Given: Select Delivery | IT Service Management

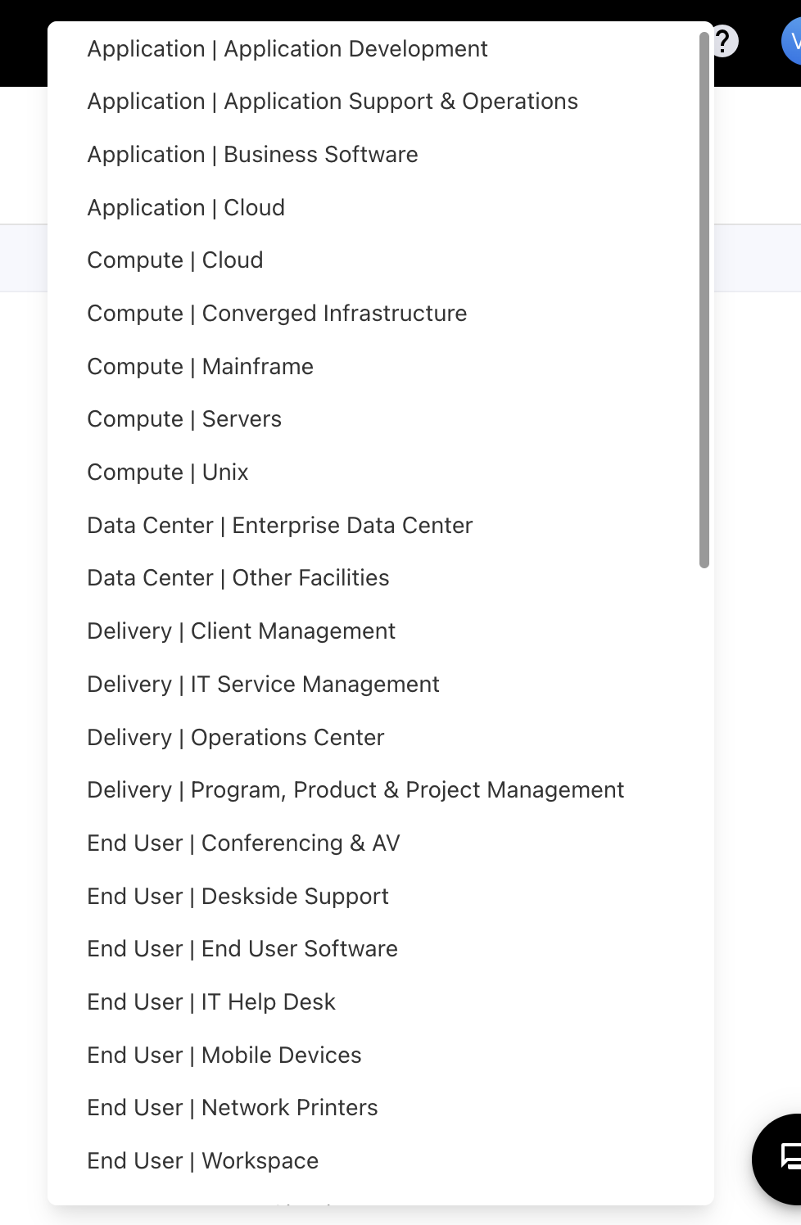Looking at the screenshot, I should tap(263, 685).
